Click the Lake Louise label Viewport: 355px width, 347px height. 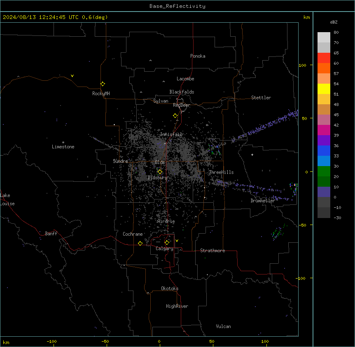click(x=7, y=199)
